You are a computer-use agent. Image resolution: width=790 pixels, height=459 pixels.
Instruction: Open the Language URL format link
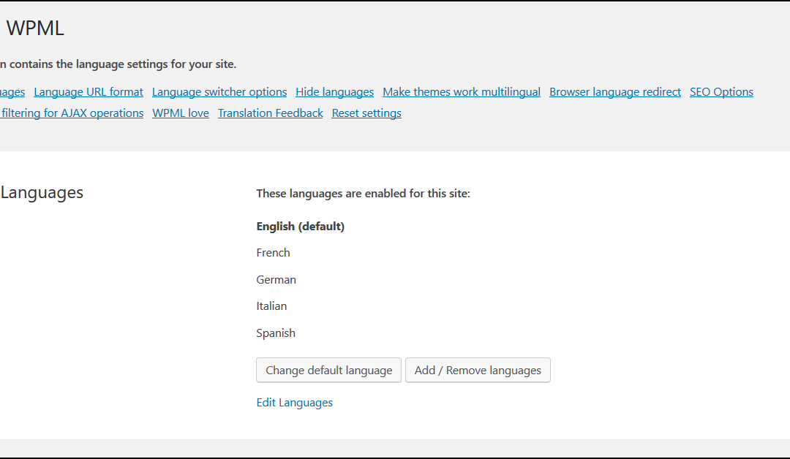pyautogui.click(x=89, y=92)
